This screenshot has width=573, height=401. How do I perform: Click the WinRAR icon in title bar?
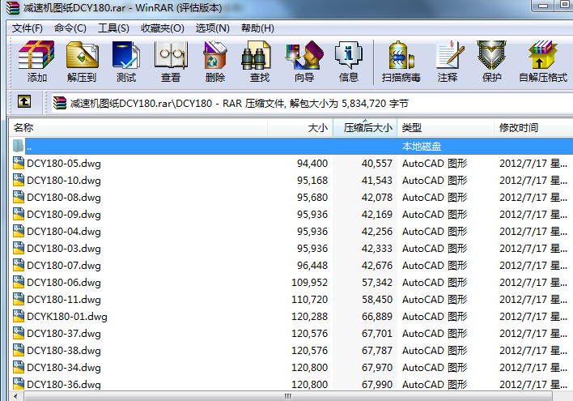tap(12, 7)
